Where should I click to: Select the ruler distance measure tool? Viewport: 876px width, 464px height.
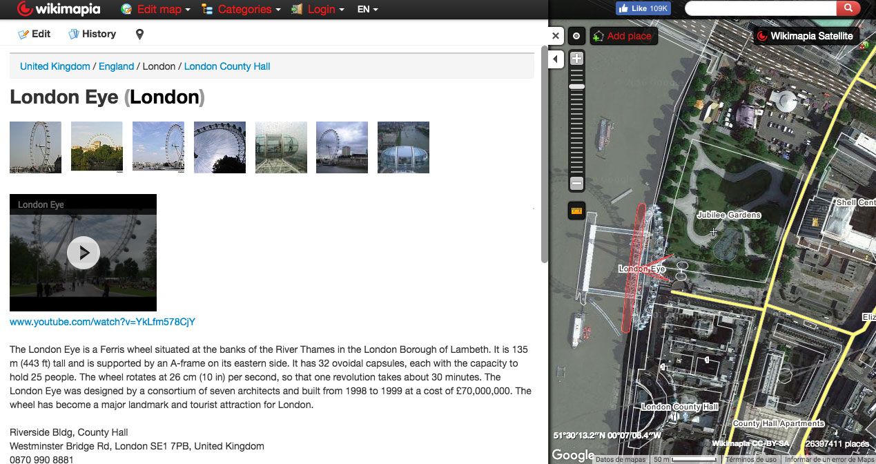pyautogui.click(x=576, y=211)
